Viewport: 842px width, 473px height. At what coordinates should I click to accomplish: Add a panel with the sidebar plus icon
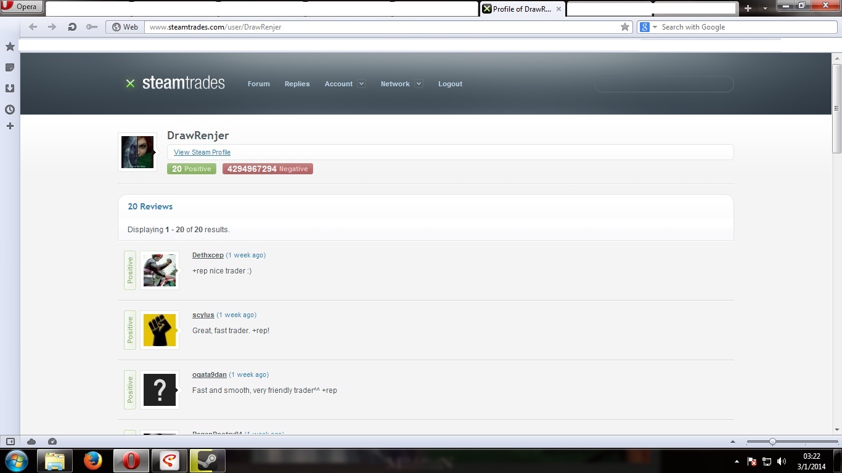pos(10,126)
